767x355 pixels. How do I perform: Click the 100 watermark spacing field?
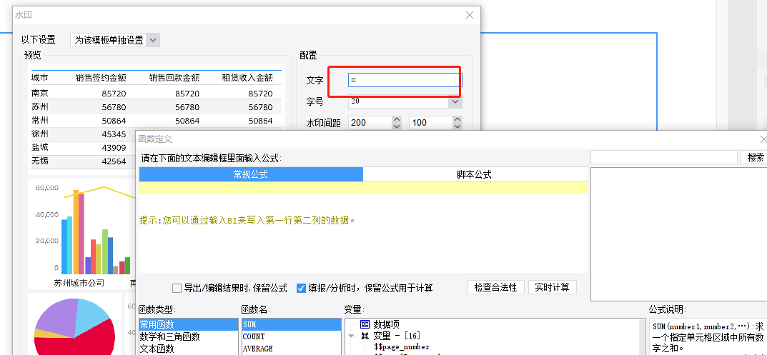point(431,123)
